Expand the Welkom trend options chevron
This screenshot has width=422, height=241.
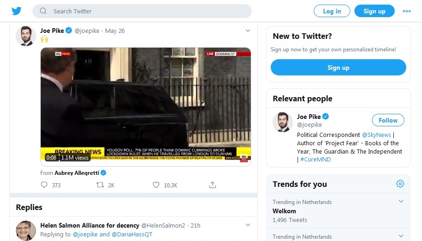pos(401,202)
